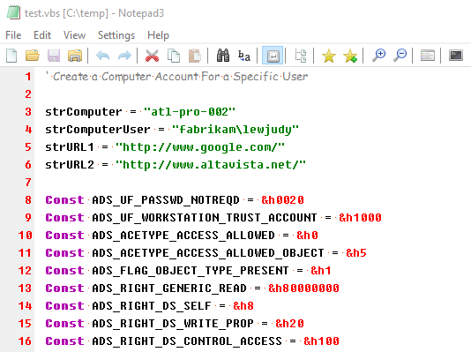Copy selection with the copy icon
471x352 pixels.
(174, 56)
